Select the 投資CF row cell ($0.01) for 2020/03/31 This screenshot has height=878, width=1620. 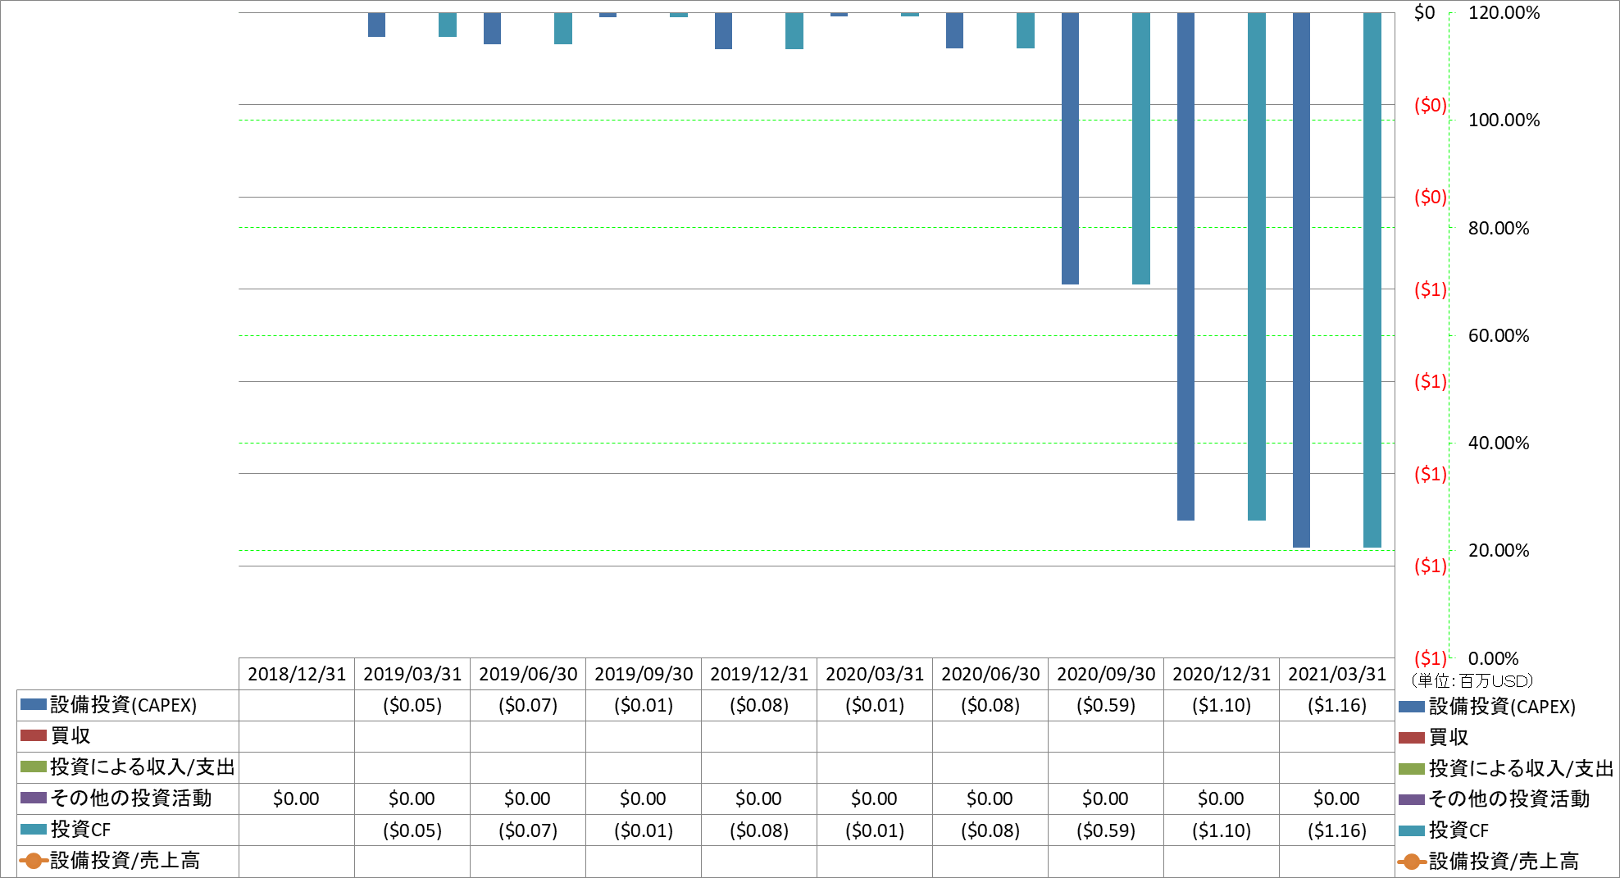[875, 830]
